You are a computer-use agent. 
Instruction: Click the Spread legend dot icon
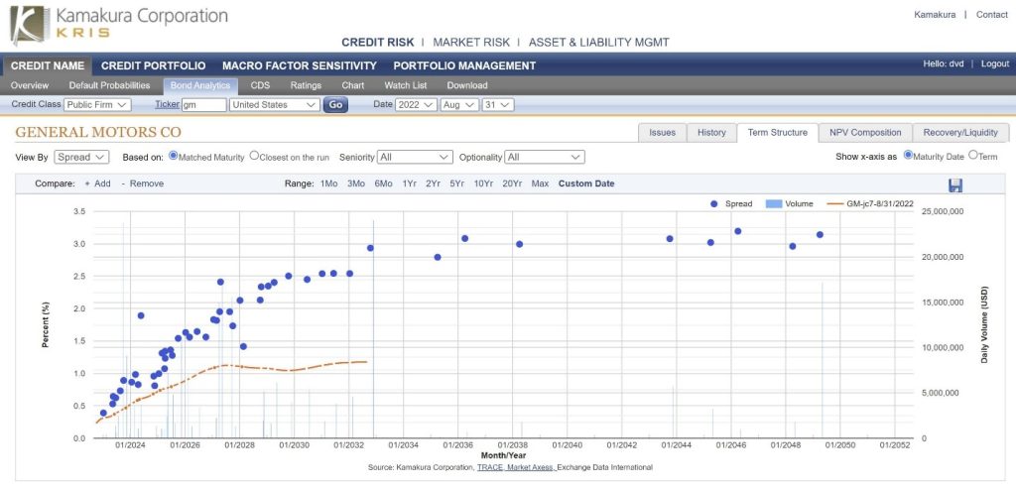713,203
